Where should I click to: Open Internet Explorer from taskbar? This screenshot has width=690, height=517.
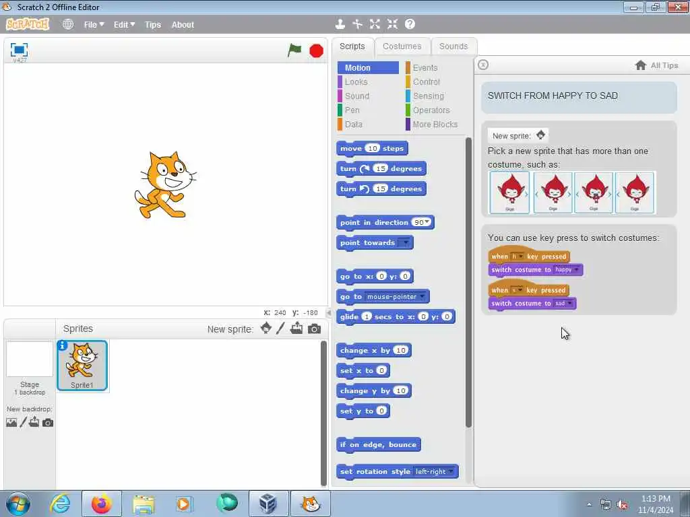(x=60, y=504)
